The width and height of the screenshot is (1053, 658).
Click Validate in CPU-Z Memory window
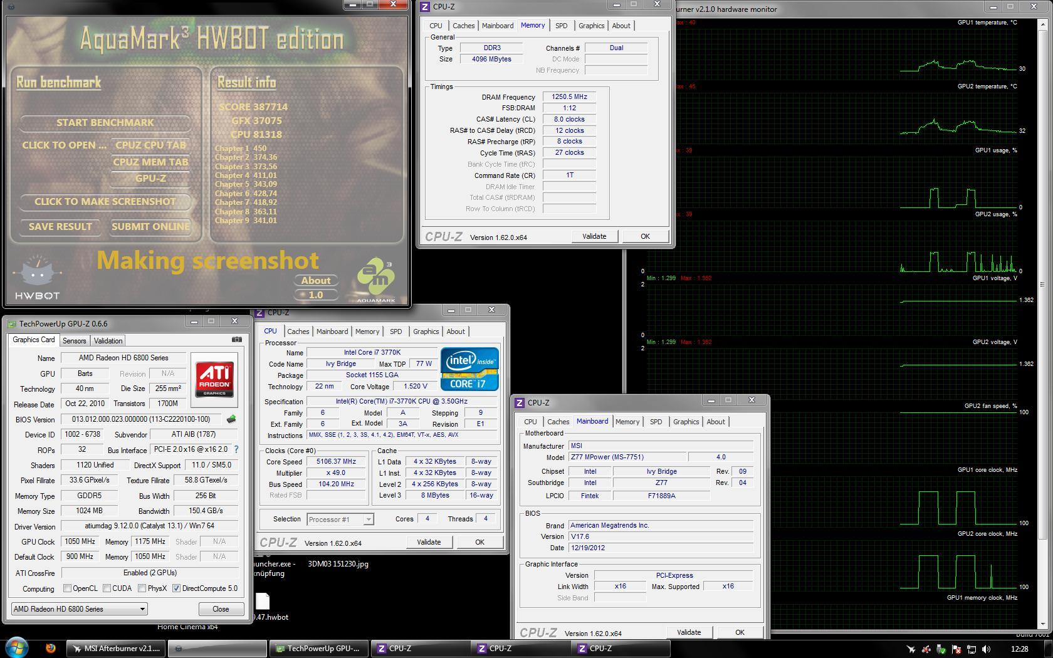pos(594,236)
